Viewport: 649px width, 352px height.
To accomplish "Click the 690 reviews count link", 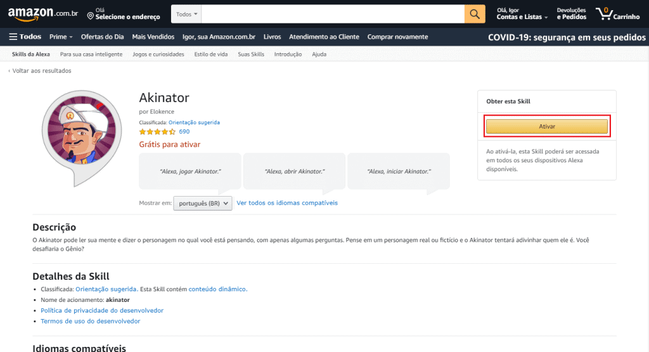I will [x=184, y=132].
